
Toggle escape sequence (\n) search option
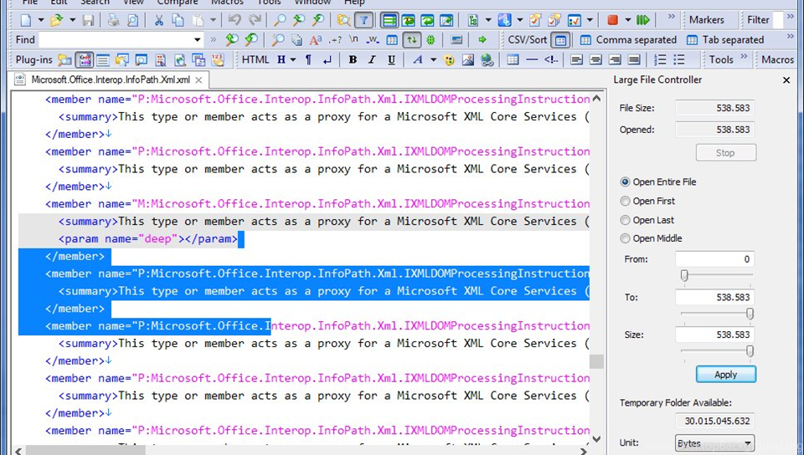(x=353, y=40)
